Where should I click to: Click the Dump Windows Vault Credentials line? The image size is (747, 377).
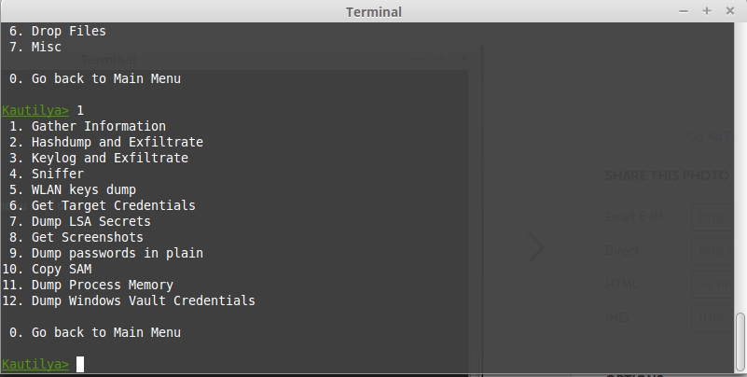click(x=129, y=300)
